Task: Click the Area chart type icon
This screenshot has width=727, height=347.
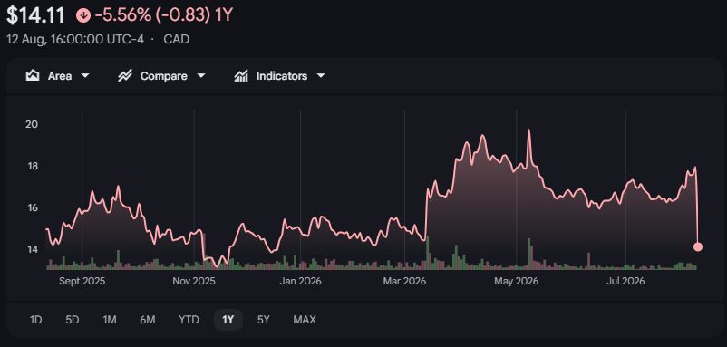Action: [32, 75]
